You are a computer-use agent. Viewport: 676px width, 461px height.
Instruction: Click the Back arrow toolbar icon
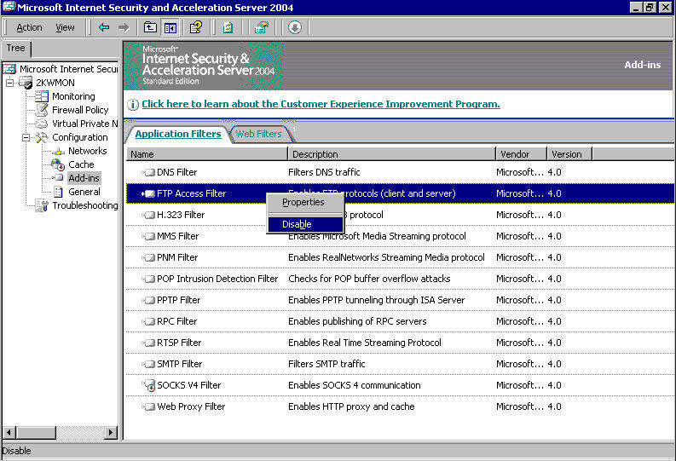tap(104, 27)
